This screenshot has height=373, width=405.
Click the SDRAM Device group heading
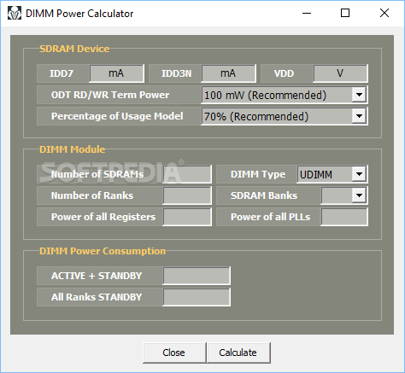74,49
